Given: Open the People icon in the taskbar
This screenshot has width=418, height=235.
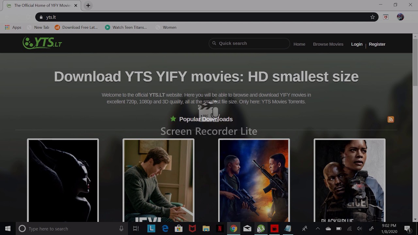Looking at the screenshot, I should 305,229.
